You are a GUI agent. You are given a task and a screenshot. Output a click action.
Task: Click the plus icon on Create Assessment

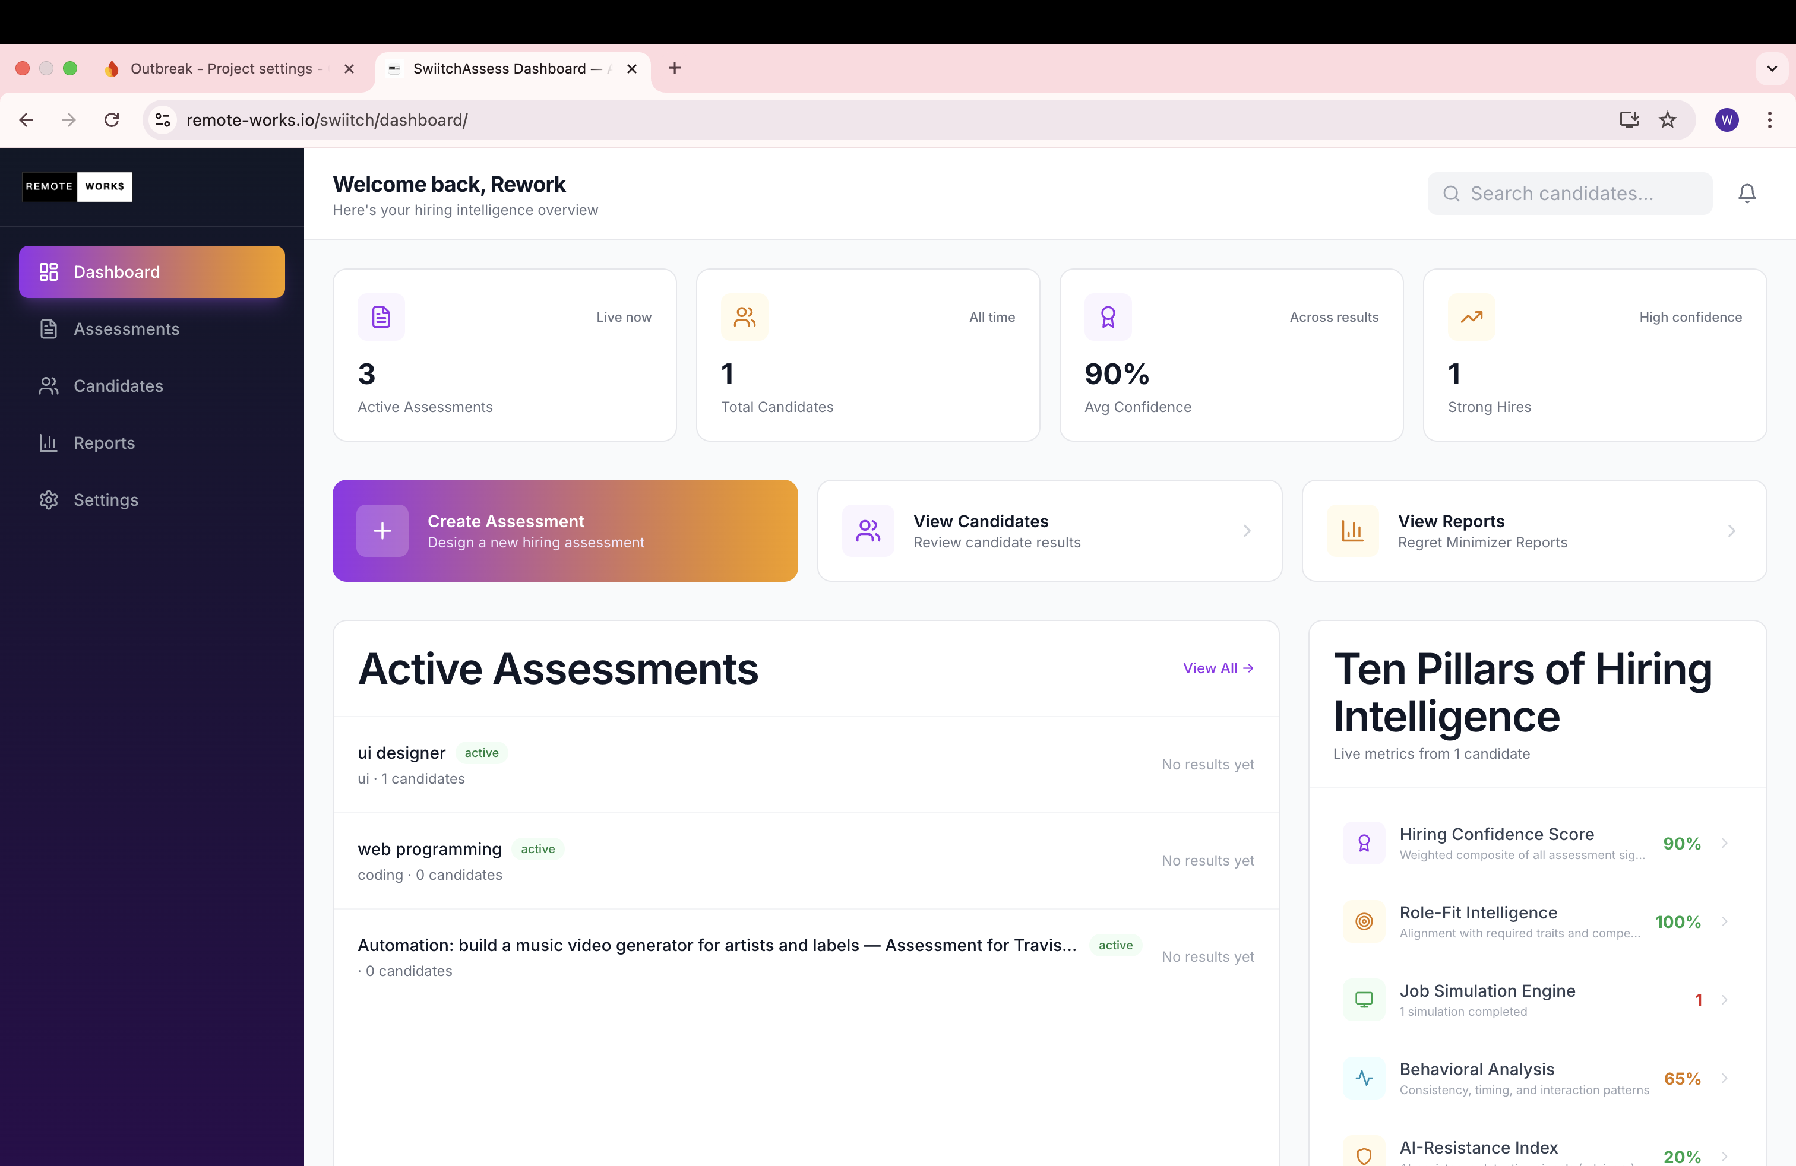[382, 530]
